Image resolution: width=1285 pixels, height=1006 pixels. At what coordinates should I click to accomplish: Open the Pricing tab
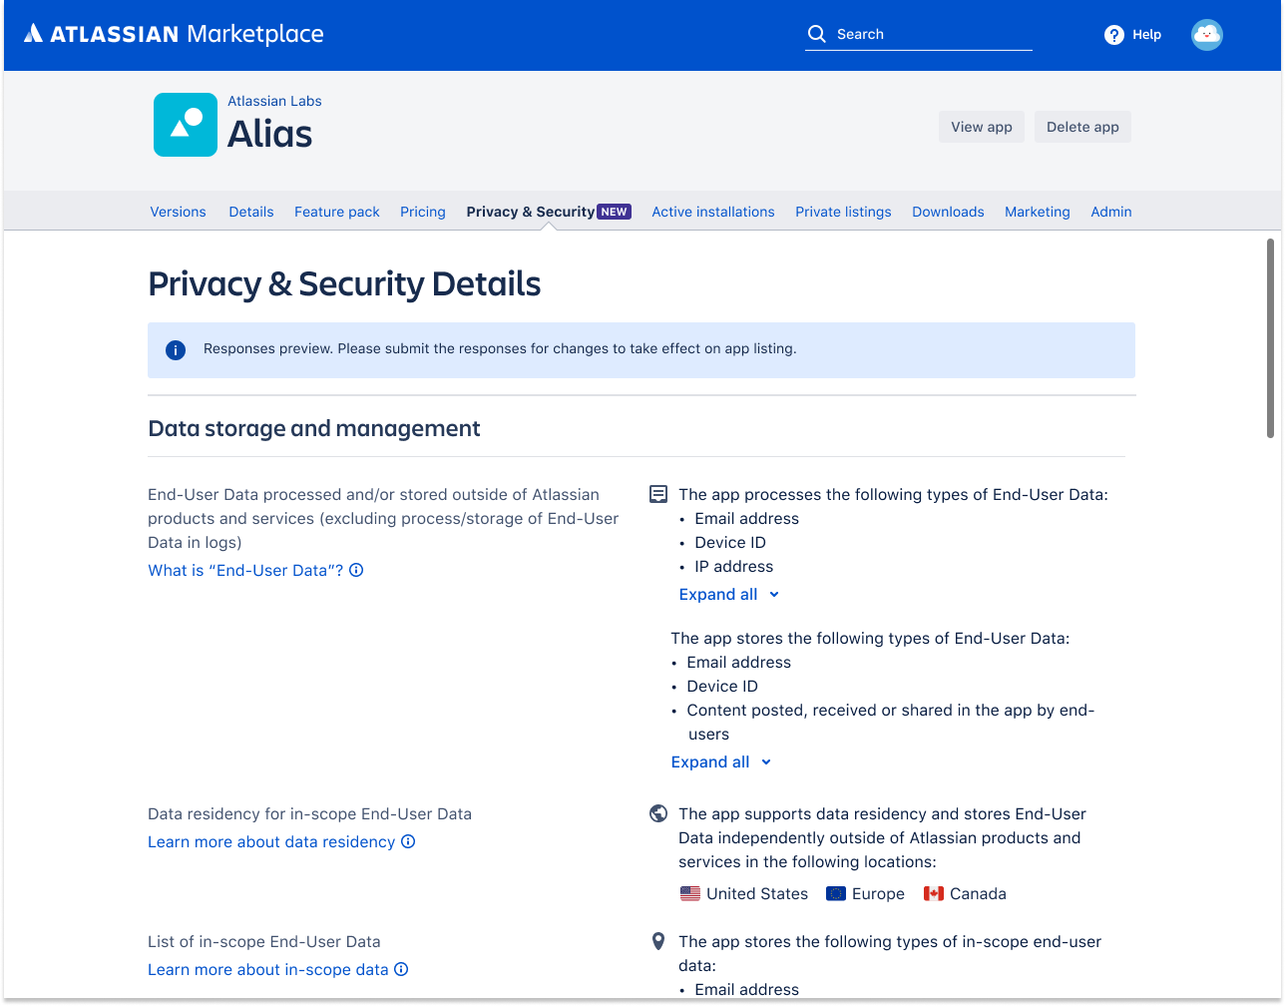(423, 212)
